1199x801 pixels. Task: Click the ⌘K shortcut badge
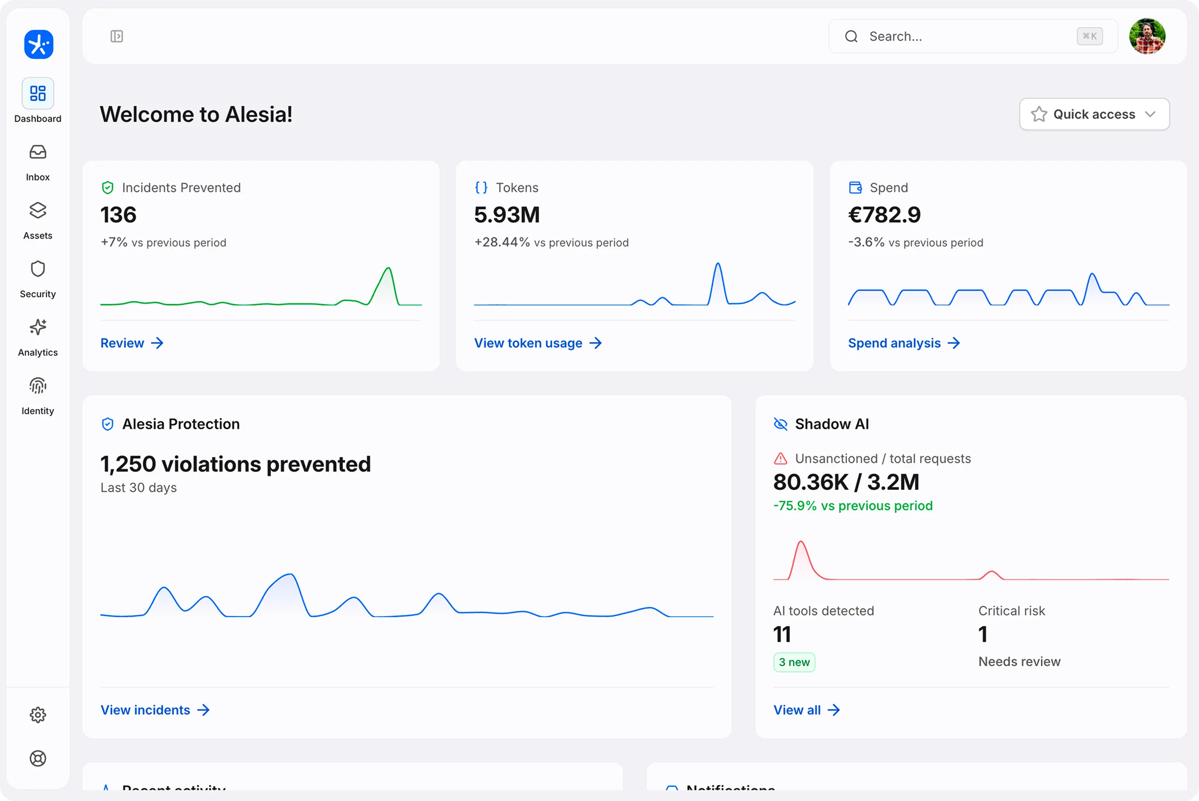click(x=1090, y=36)
